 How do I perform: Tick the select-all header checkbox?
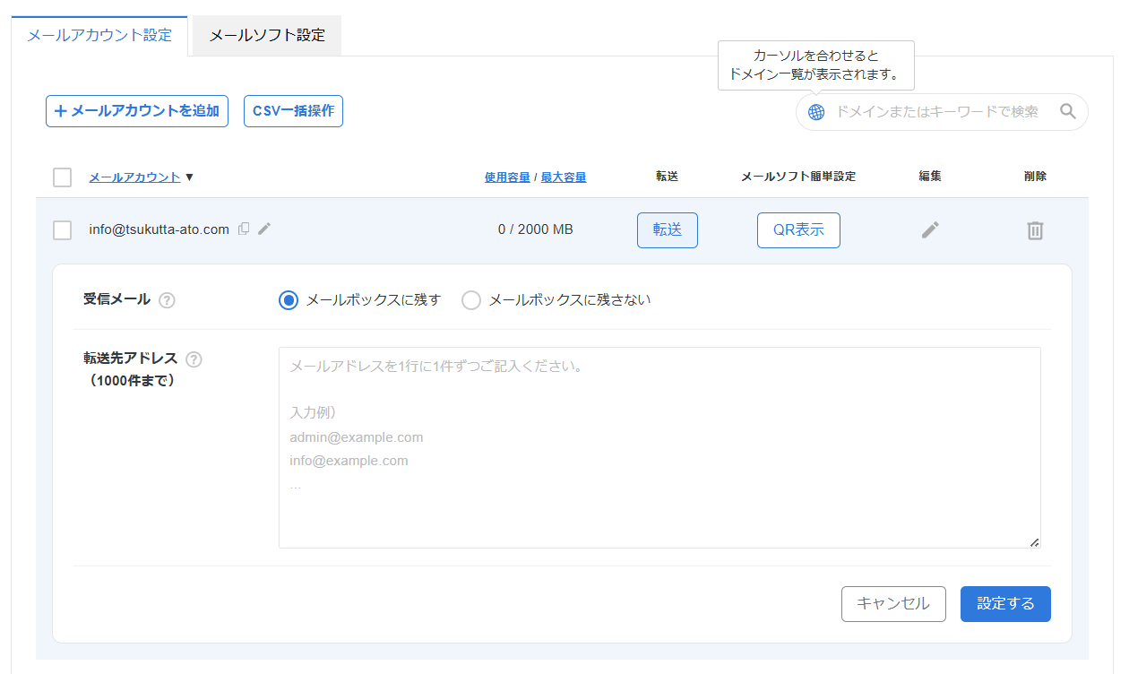62,177
